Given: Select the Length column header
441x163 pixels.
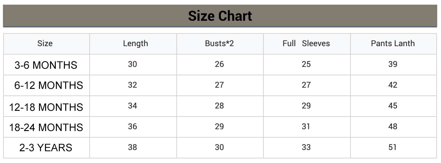Looking at the screenshot, I should point(135,44).
